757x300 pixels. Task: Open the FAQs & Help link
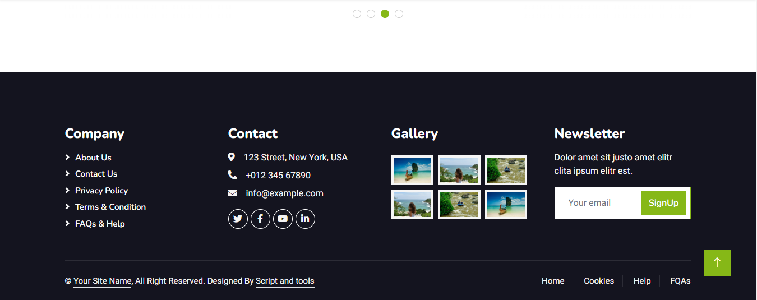pyautogui.click(x=100, y=224)
